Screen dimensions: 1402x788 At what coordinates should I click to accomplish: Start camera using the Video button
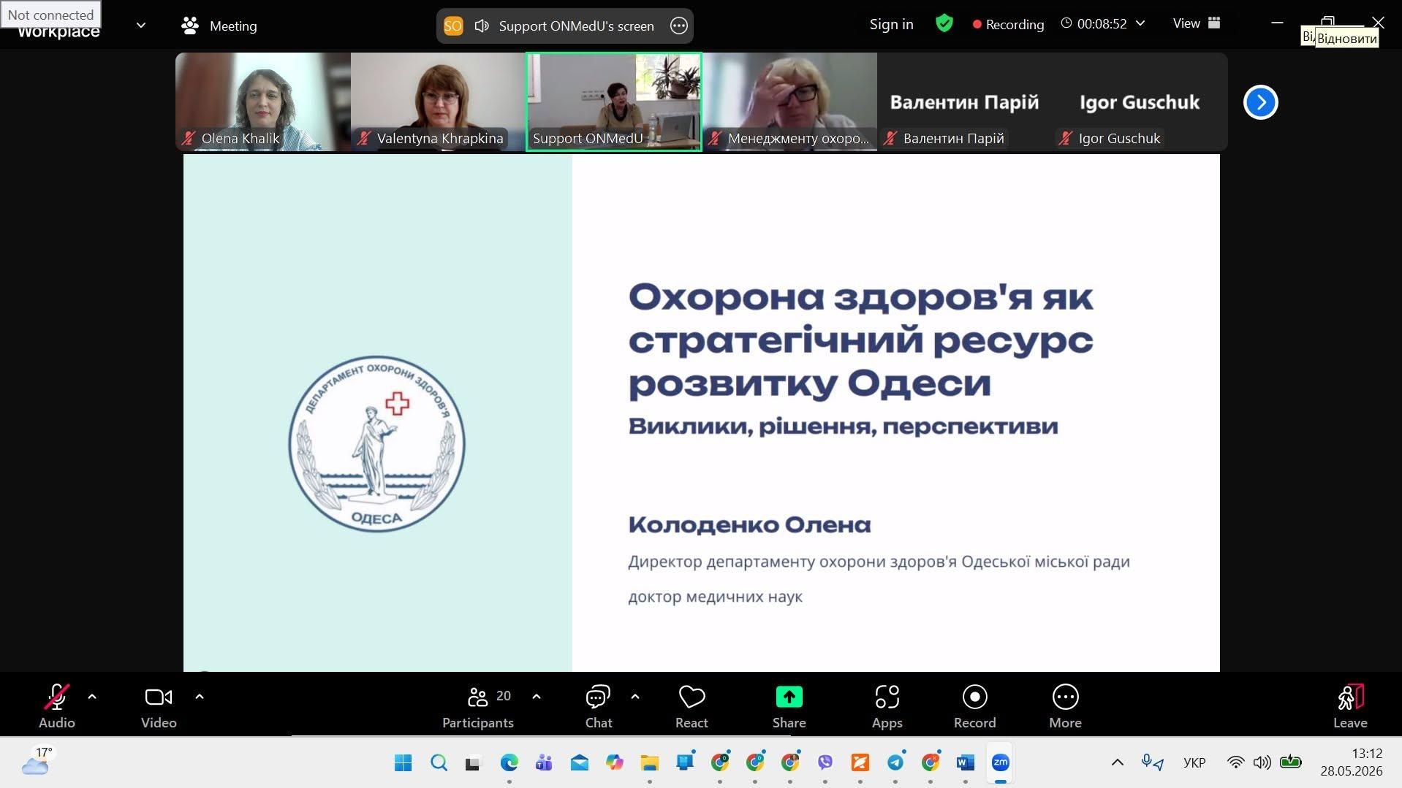pos(159,705)
